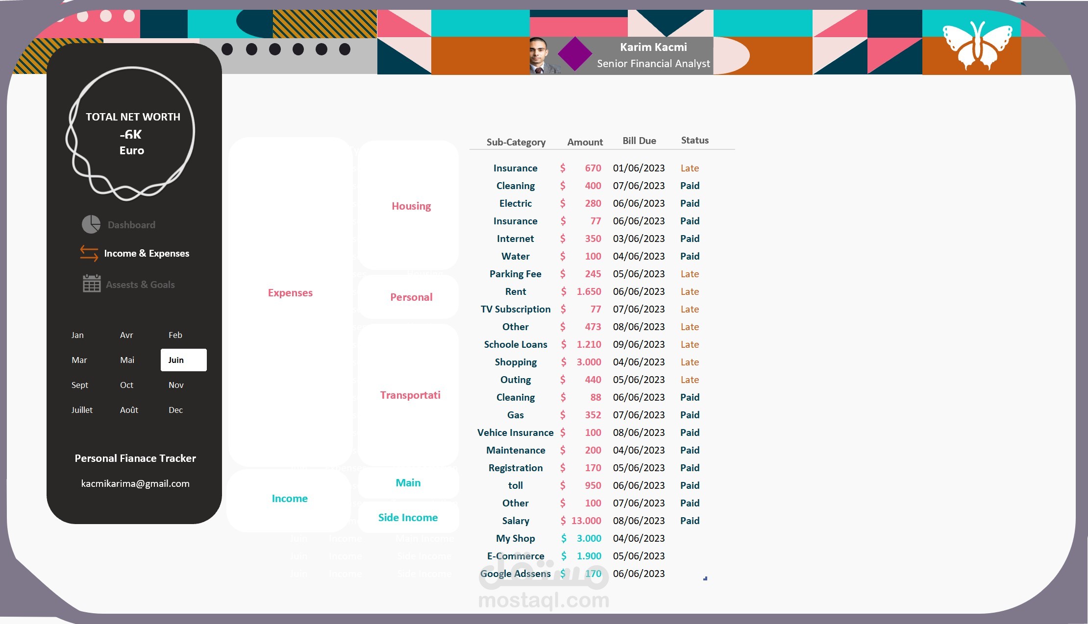1088x624 pixels.
Task: Open the Dashboard navigation tab
Action: click(131, 225)
